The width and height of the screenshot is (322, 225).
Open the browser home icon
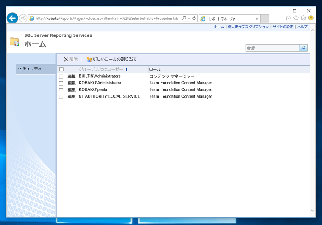point(289,18)
